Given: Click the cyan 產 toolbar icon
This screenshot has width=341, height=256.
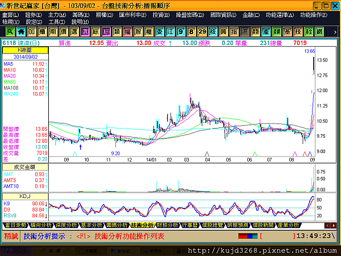Looking at the screenshot, I should click(x=266, y=32).
